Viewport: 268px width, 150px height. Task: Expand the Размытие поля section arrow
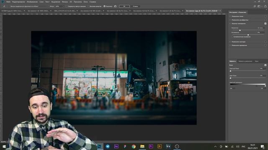pyautogui.click(x=230, y=16)
